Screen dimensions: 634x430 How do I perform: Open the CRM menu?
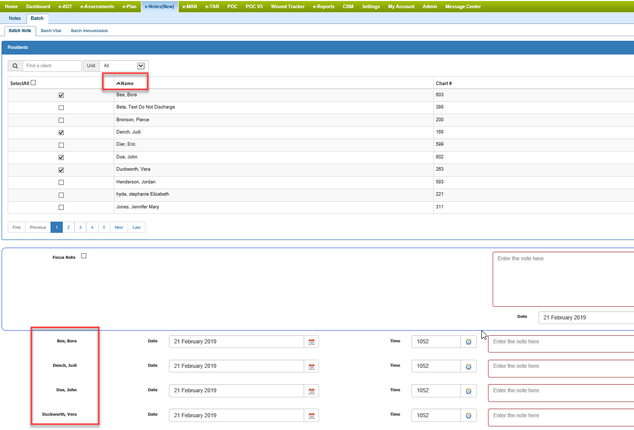point(348,7)
